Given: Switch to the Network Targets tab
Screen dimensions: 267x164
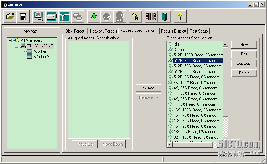Looking at the screenshot, I should 103,31.
